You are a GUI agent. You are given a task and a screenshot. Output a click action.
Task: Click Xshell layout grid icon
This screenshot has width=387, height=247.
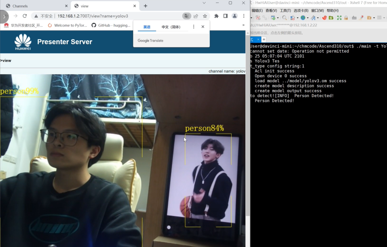tap(379, 18)
